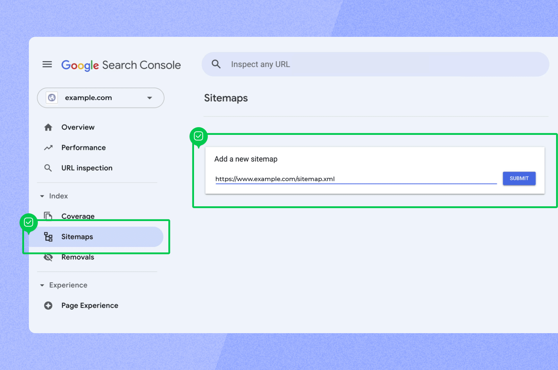Click the URL inspection magnifier icon
The width and height of the screenshot is (558, 370).
click(48, 168)
